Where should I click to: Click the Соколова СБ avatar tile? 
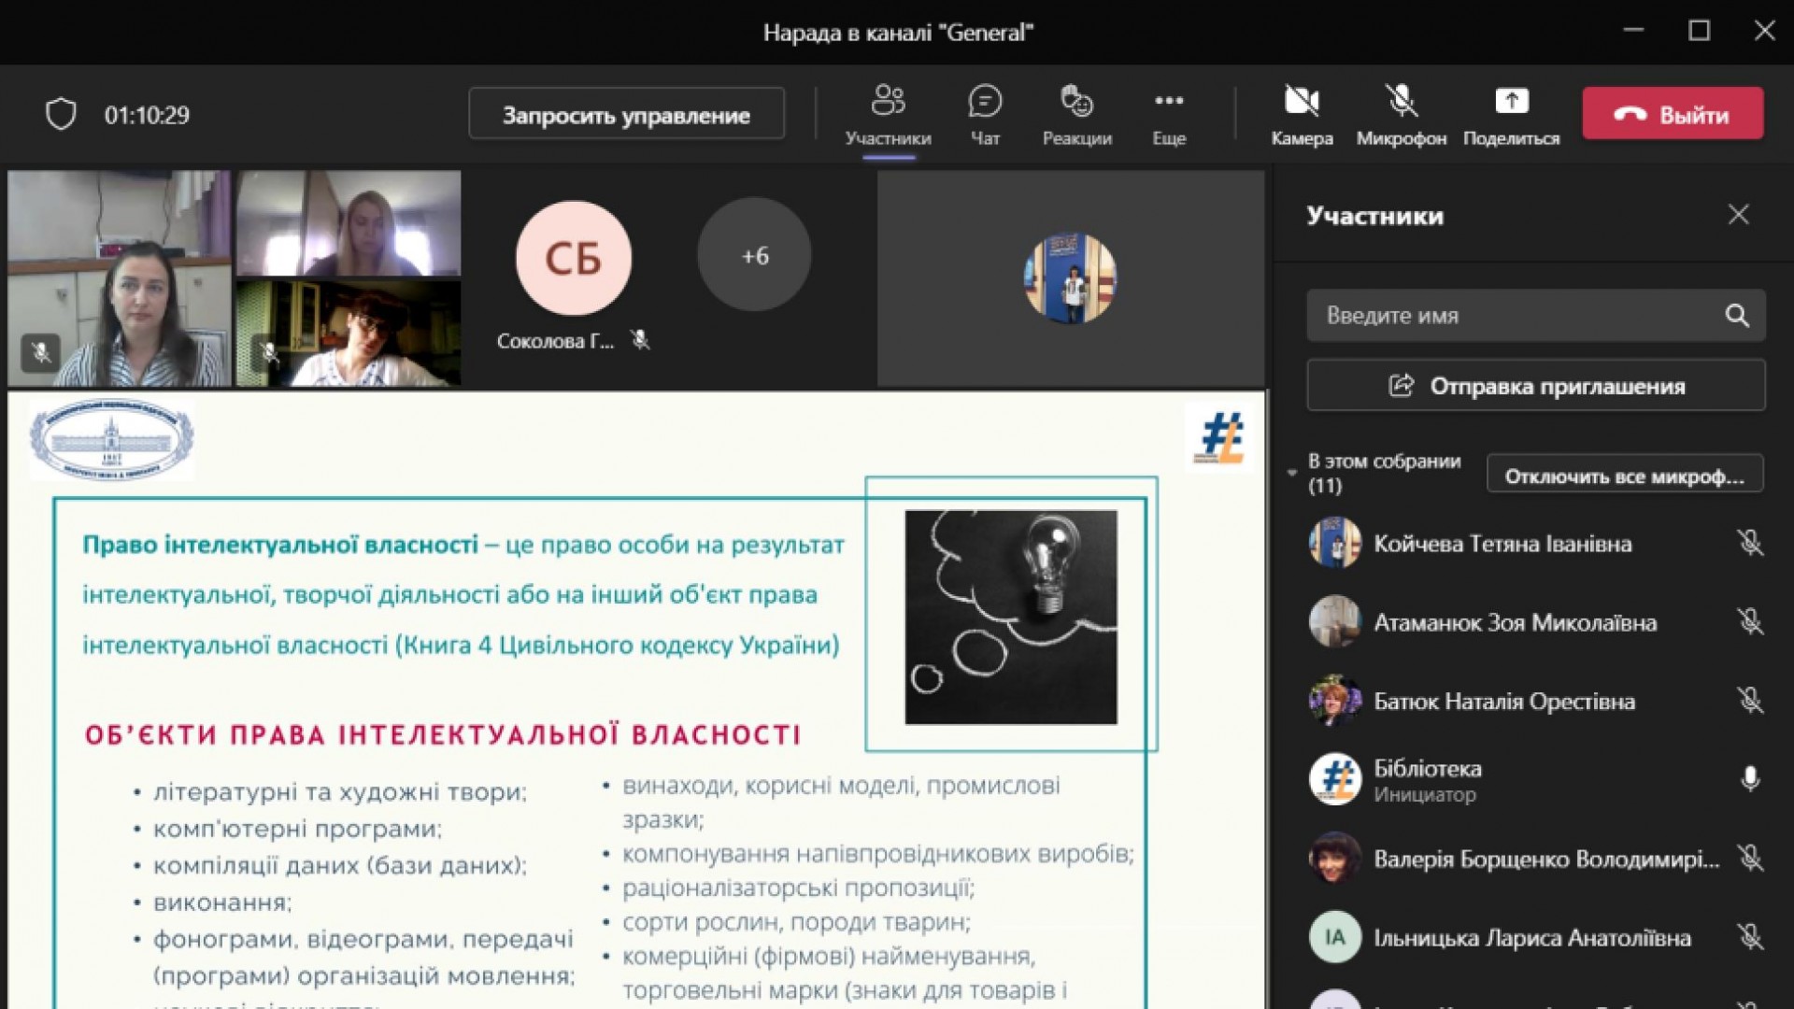click(573, 258)
